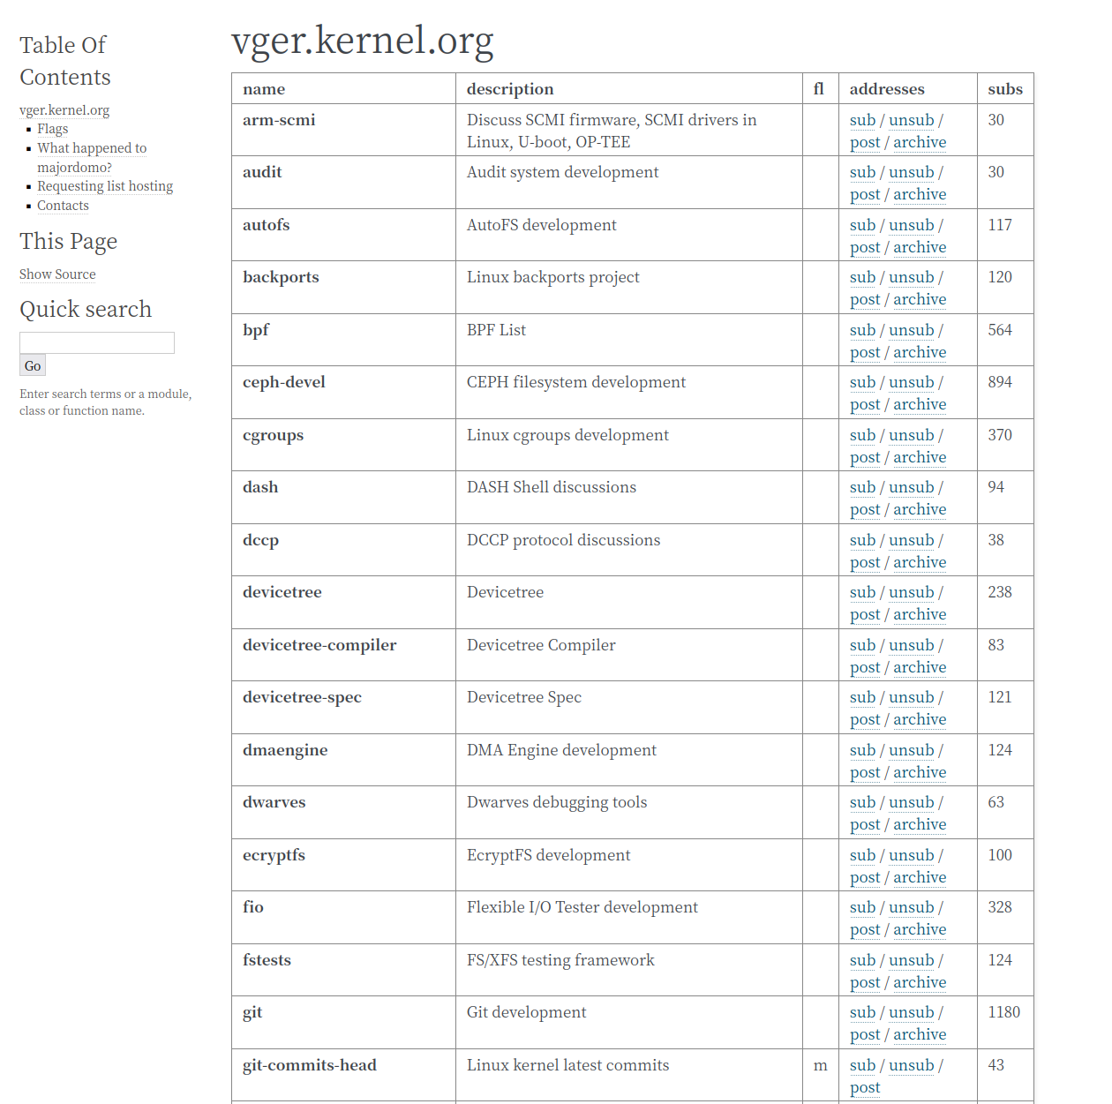The width and height of the screenshot is (1112, 1104).
Task: Unsubscribe from the cgroups list
Action: point(911,435)
